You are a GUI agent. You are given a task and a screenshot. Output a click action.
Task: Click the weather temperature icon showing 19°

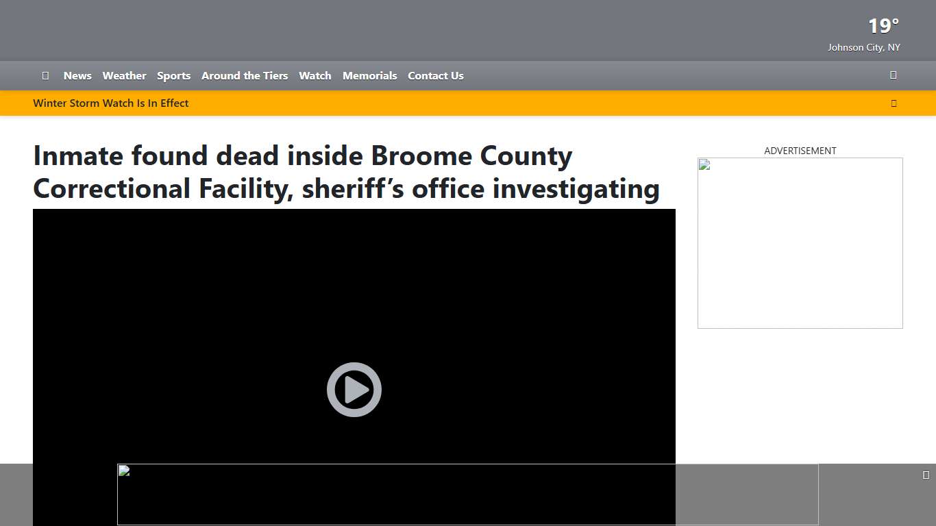tap(883, 26)
